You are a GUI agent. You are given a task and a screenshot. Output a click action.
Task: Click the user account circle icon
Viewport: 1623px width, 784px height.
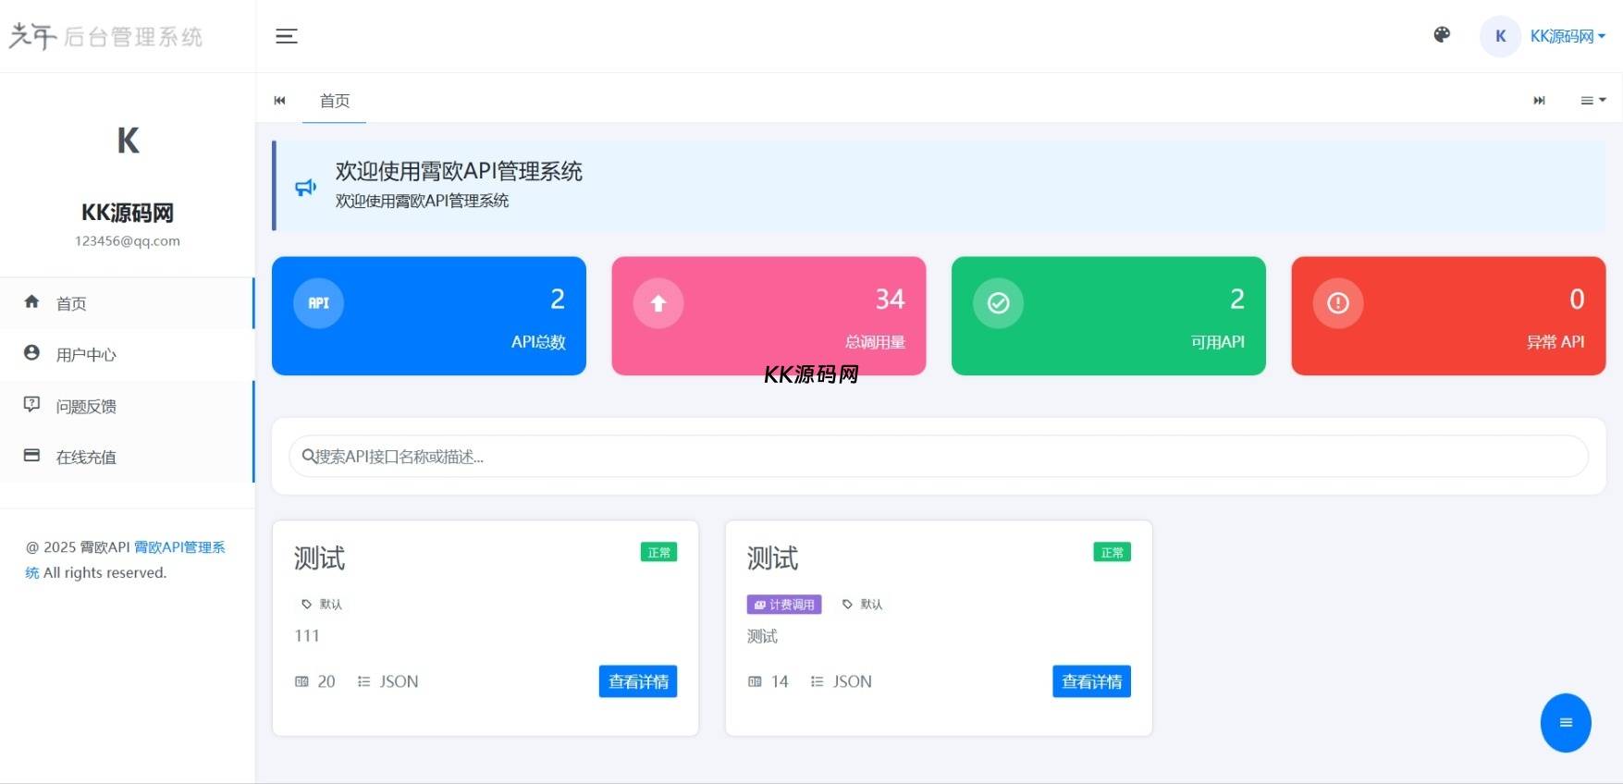[x=31, y=352]
